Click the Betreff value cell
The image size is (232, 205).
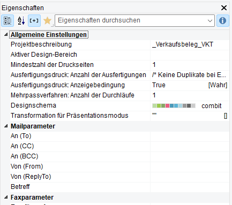coord(190,187)
